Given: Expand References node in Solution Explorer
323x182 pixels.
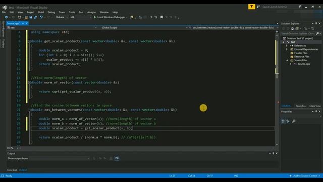Looking at the screenshot, I should pos(287,45).
